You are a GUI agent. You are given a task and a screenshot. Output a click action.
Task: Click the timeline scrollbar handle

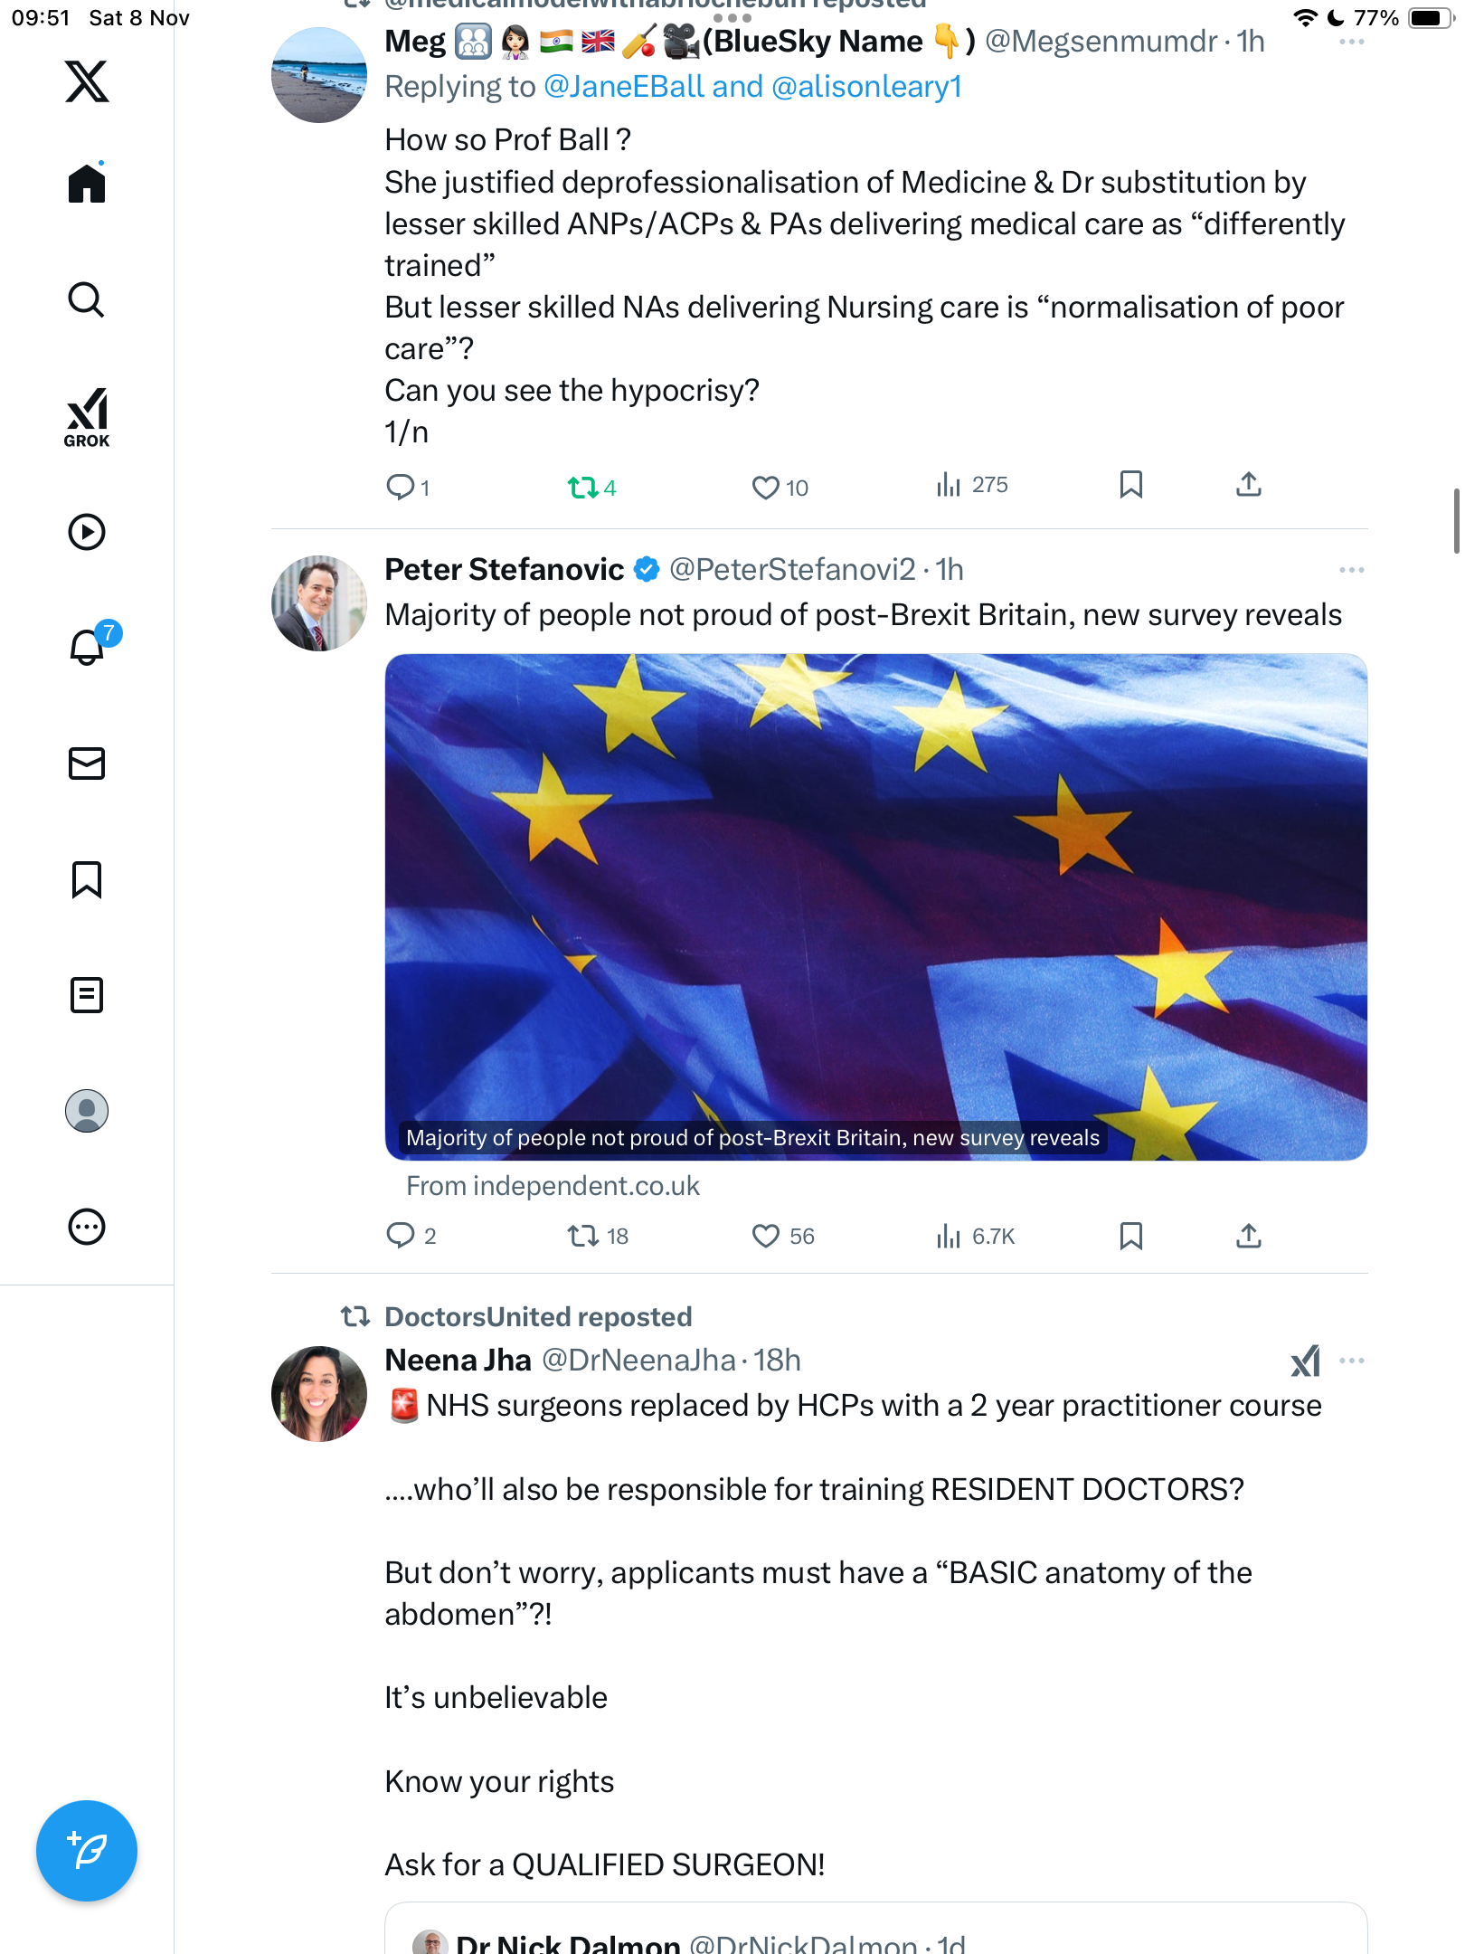coord(1456,520)
